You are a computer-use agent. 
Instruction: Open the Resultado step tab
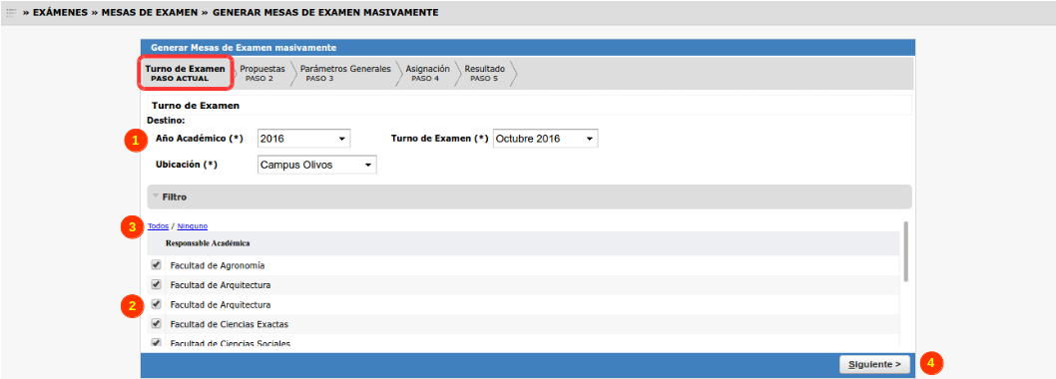pos(484,74)
